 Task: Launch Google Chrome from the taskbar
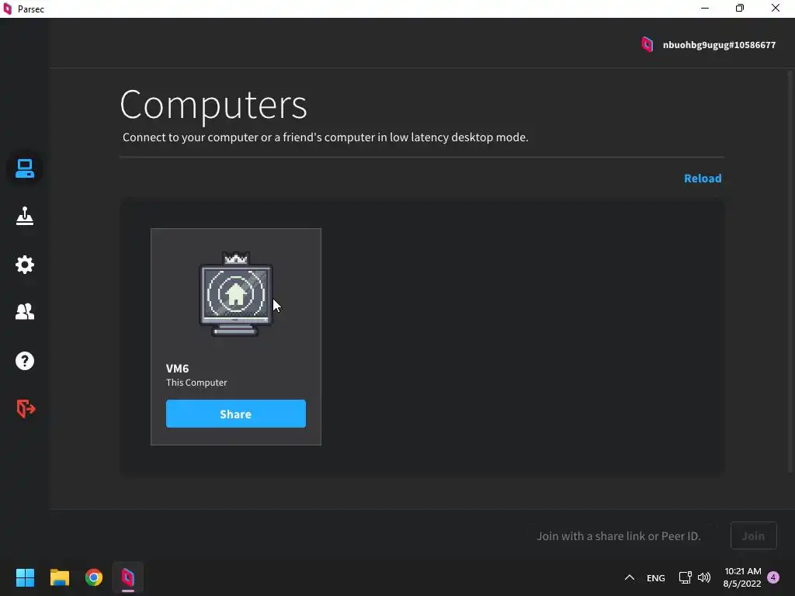(94, 577)
